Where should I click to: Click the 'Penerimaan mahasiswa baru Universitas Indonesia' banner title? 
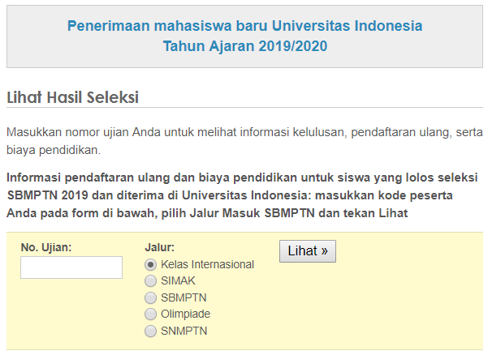point(244,26)
